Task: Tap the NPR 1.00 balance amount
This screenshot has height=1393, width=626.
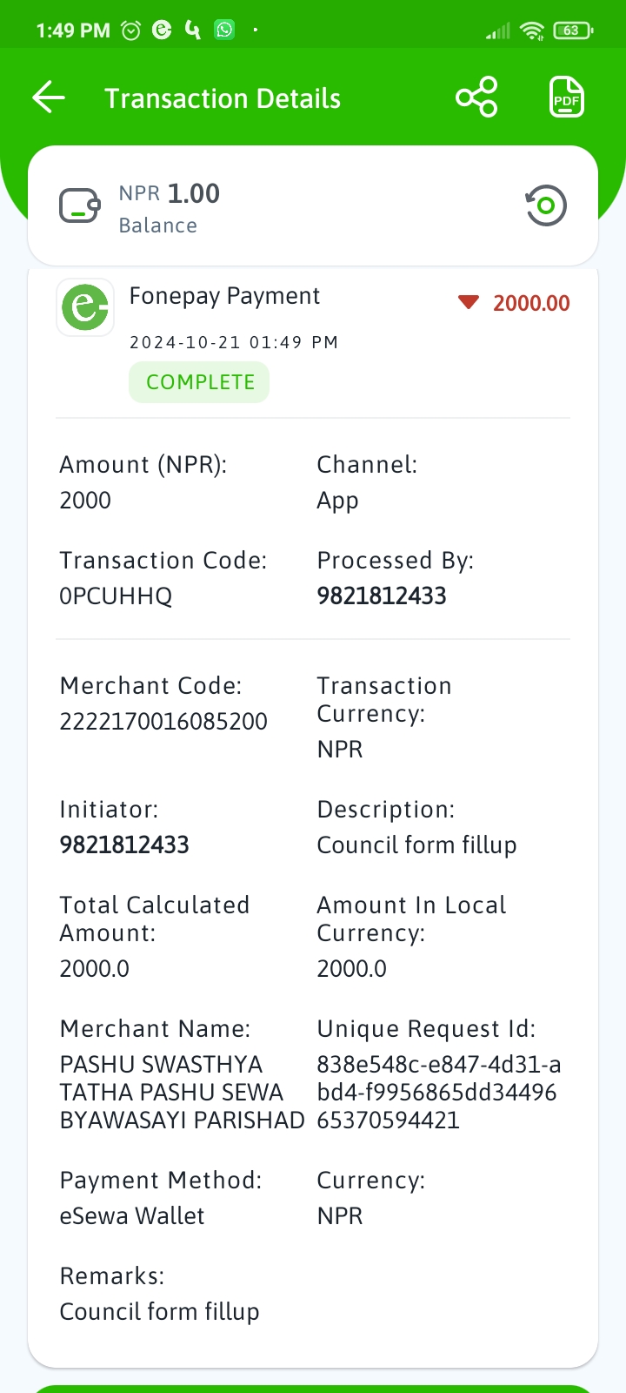Action: click(170, 193)
